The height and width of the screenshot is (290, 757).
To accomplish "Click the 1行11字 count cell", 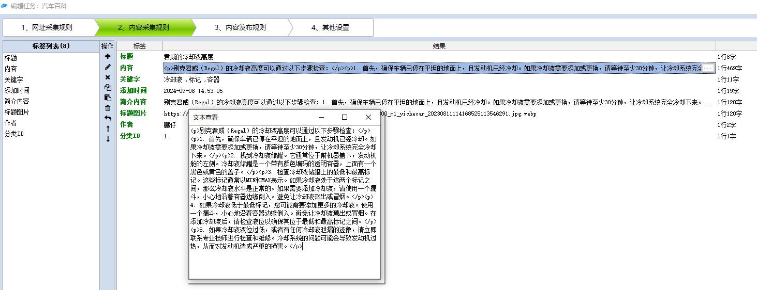I will 728,79.
